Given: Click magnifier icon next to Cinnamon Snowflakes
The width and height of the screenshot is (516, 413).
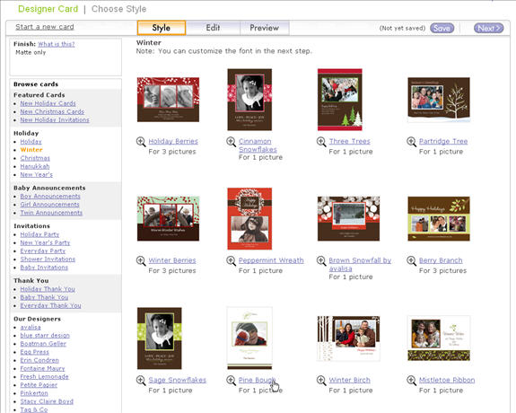Looking at the screenshot, I should pos(231,142).
